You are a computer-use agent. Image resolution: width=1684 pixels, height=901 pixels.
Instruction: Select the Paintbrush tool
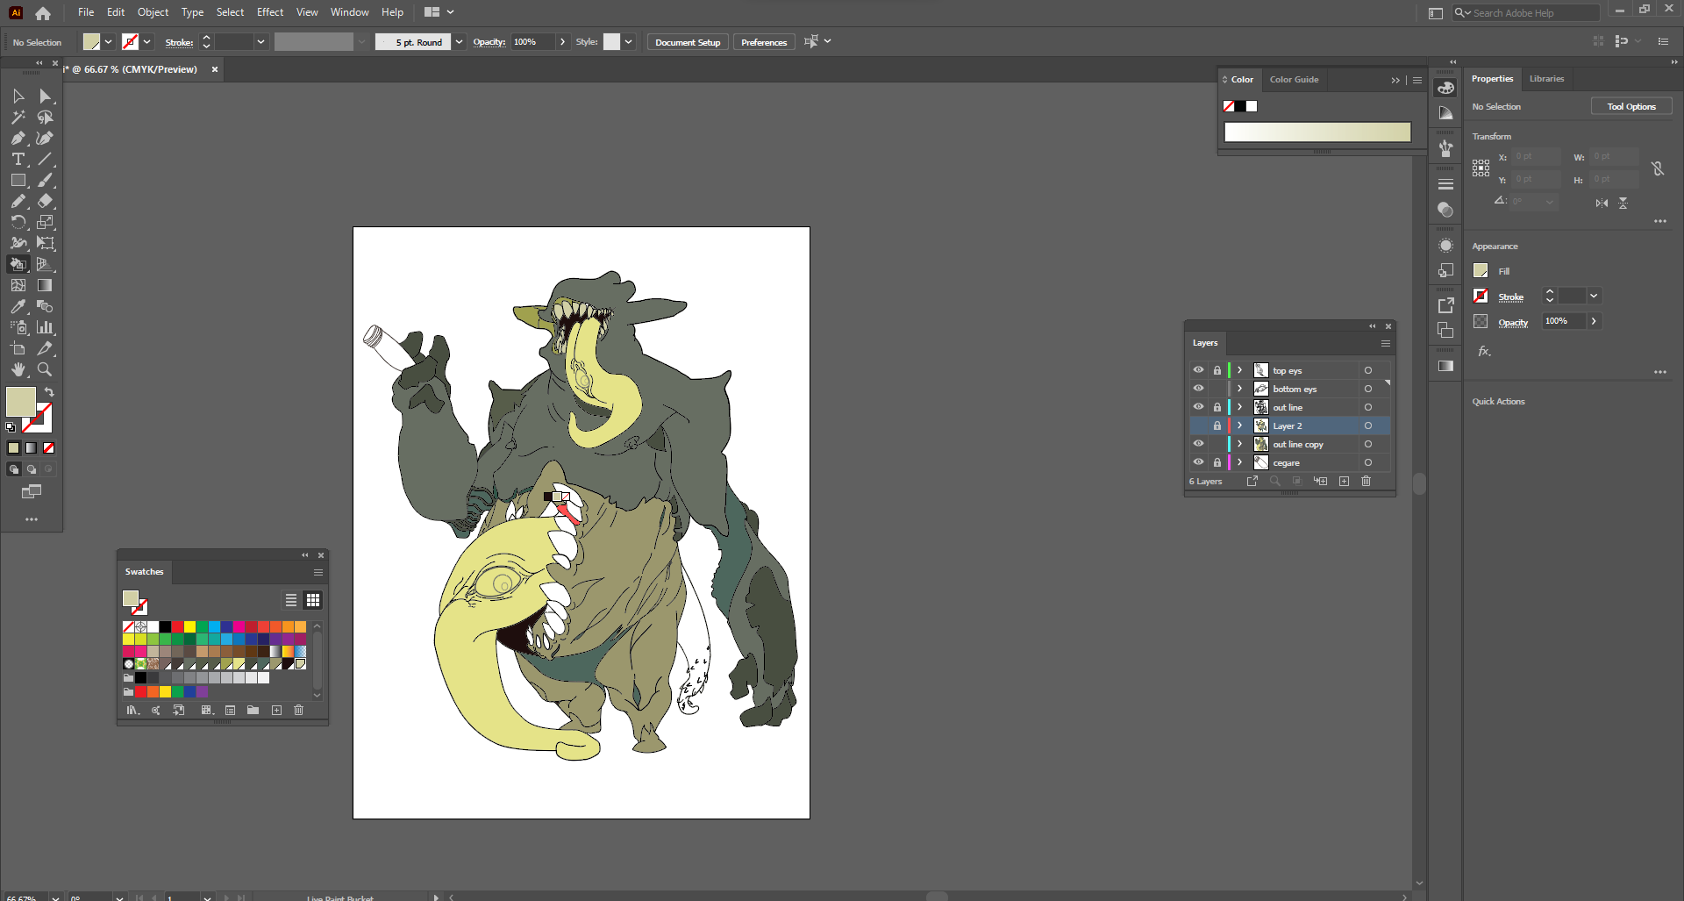click(x=45, y=180)
